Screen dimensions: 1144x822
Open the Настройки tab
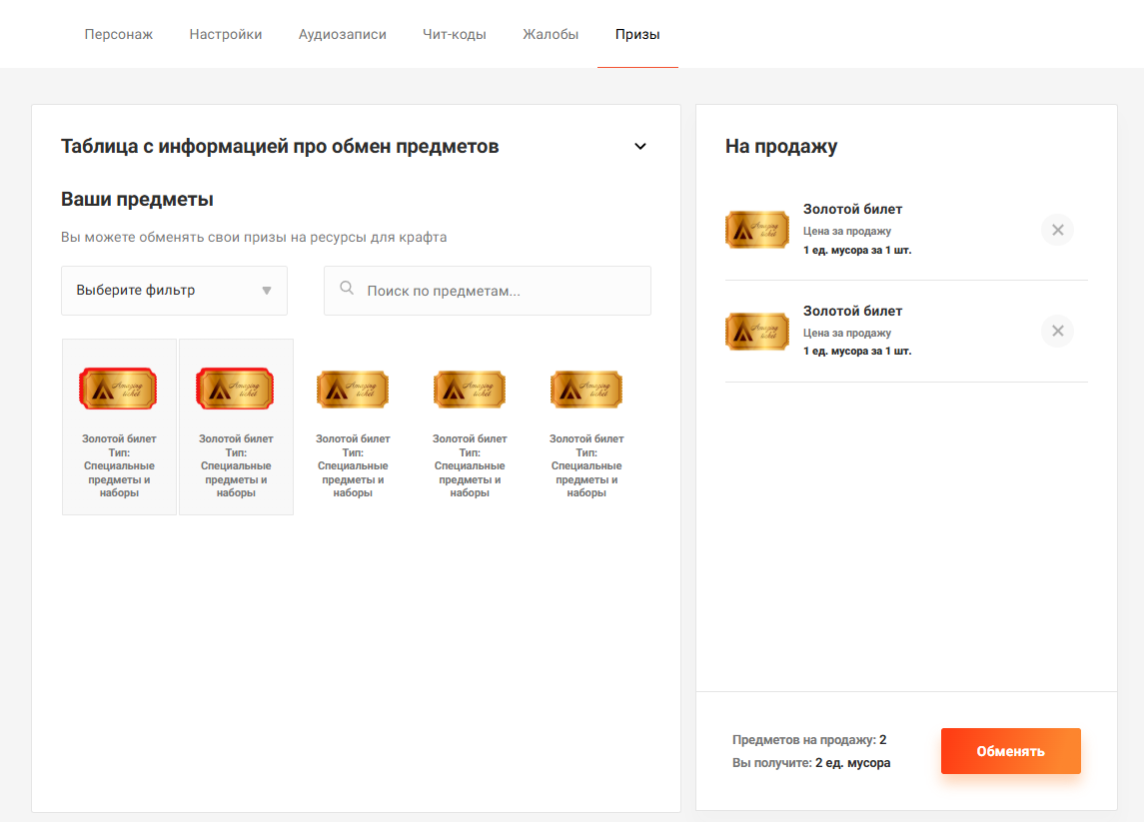(226, 35)
